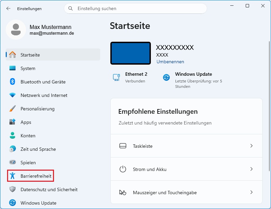Go to Bluetooth und Geräte
This screenshot has width=271, height=209.
[x=53, y=81]
